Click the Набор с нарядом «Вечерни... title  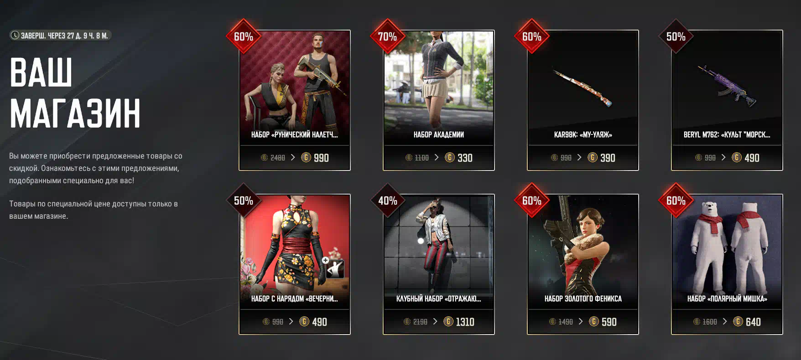tap(295, 299)
